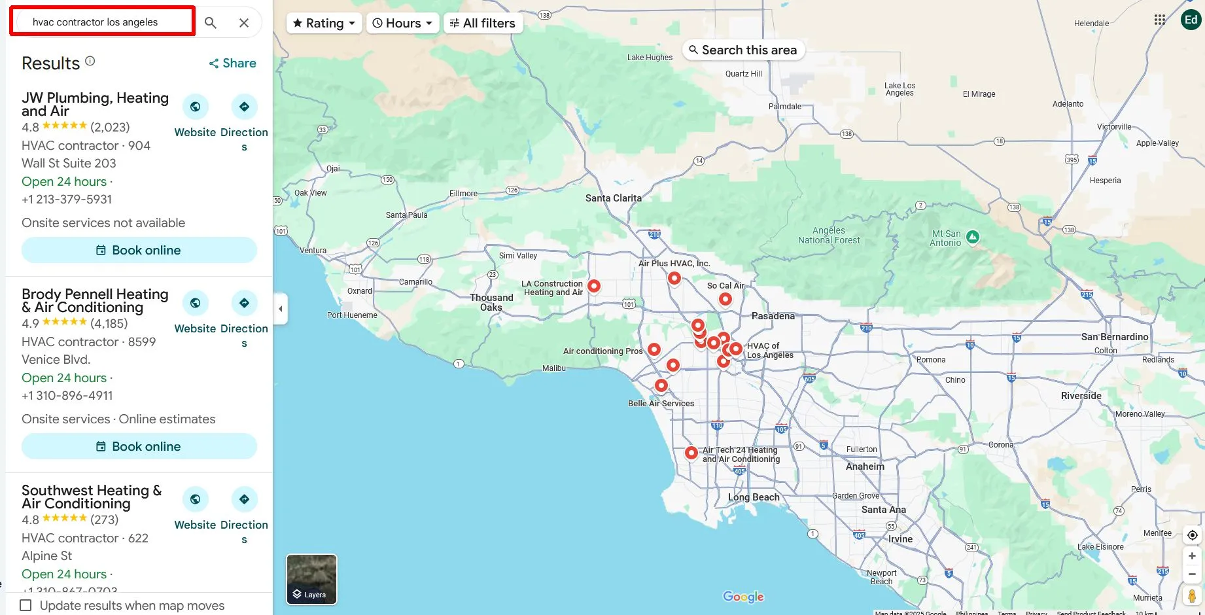This screenshot has width=1205, height=615.
Task: Click the HVAC of Los Angeles pin
Action: [736, 349]
